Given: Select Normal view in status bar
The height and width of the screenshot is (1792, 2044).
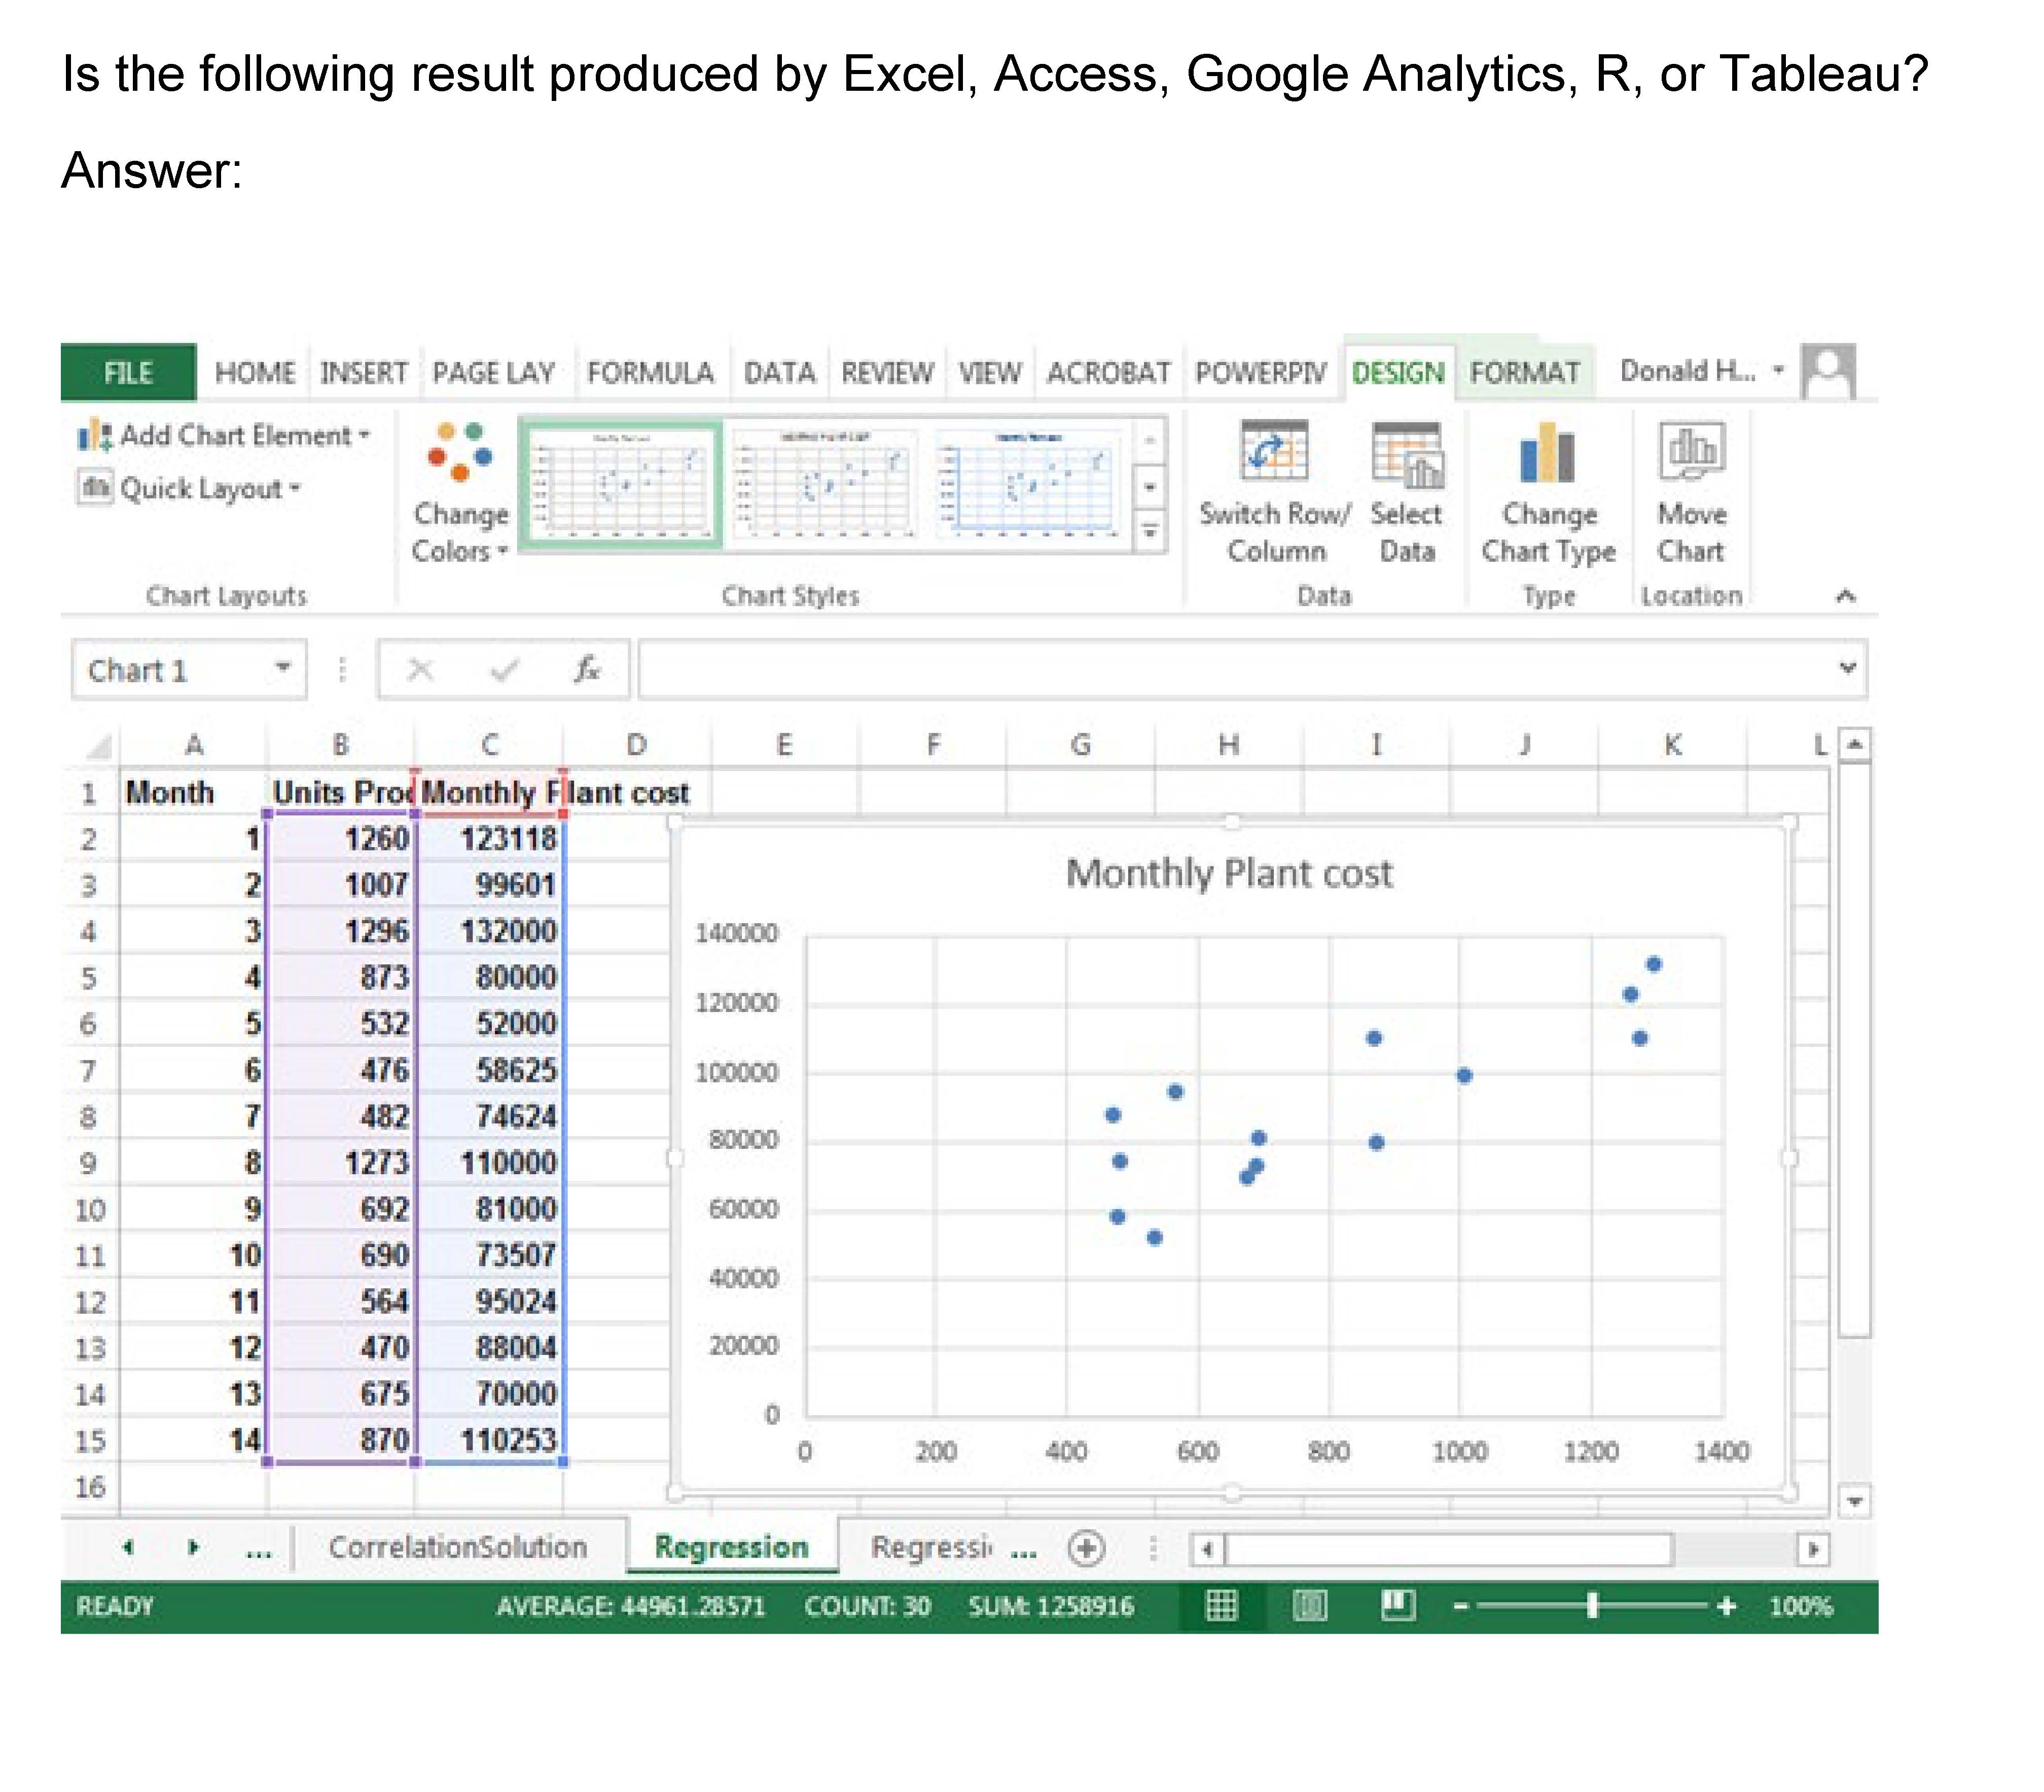Looking at the screenshot, I should point(1222,1606).
